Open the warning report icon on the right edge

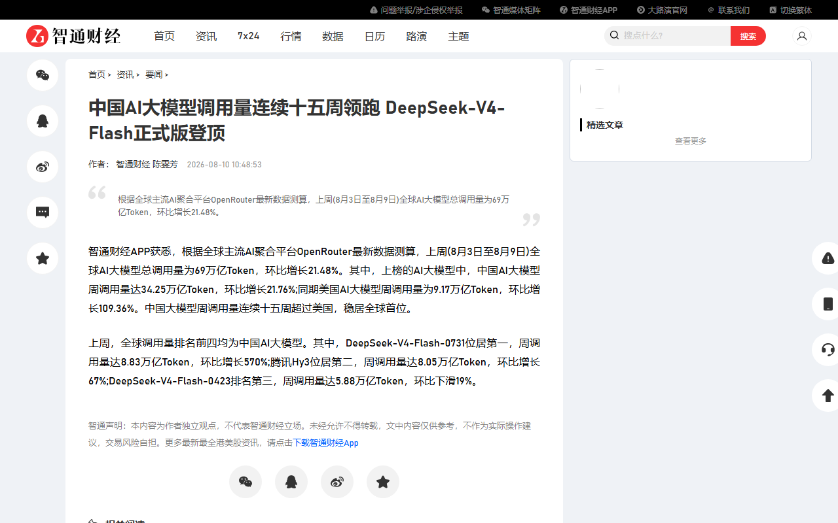pos(828,258)
